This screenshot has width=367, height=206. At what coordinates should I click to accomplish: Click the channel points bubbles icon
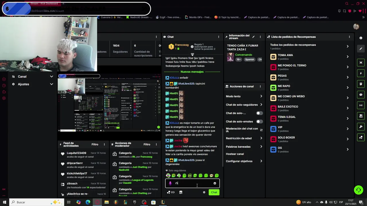(168, 192)
